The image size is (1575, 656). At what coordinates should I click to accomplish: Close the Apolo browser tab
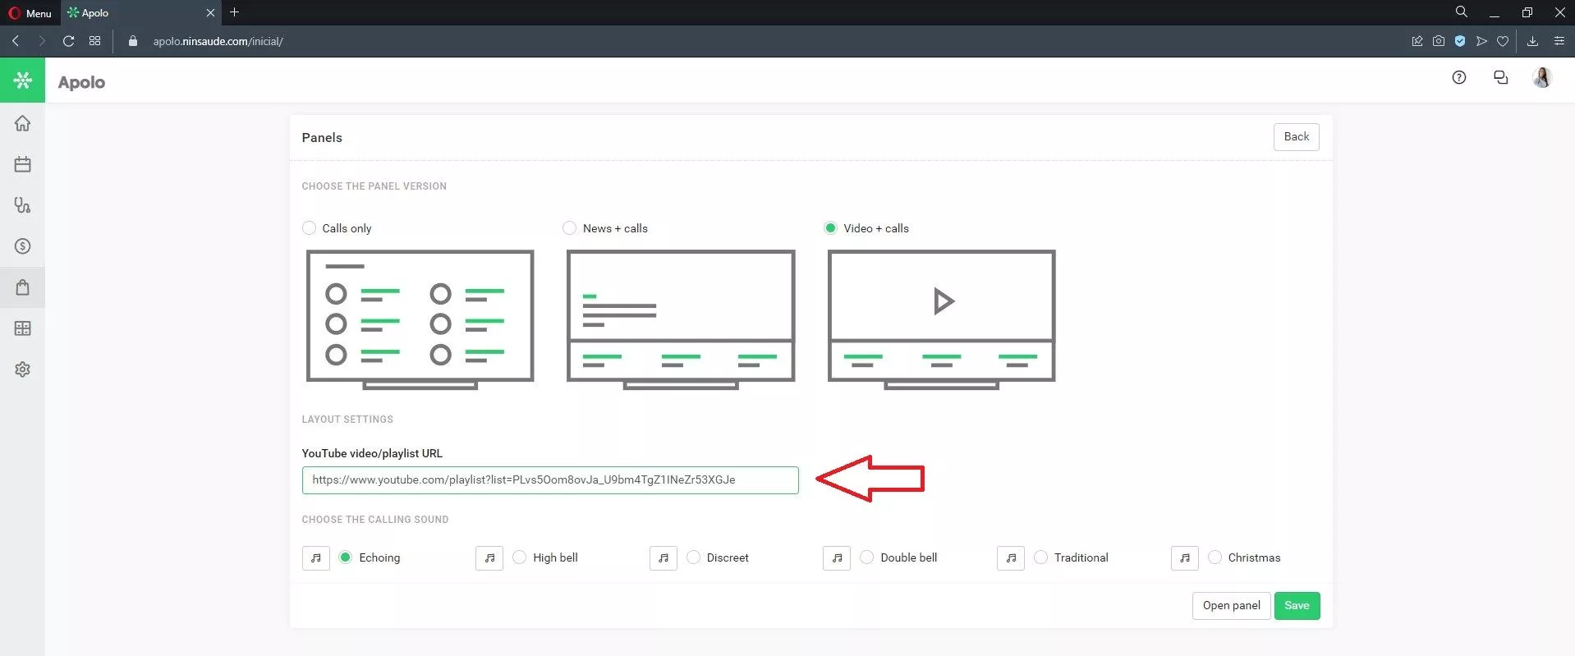(x=210, y=13)
